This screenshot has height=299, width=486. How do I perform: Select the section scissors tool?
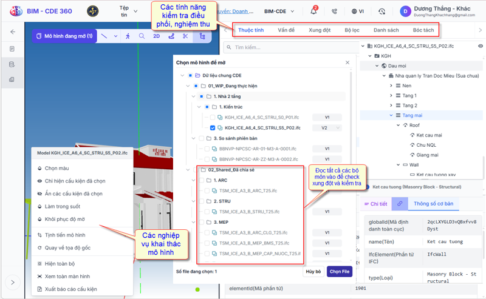185,36
